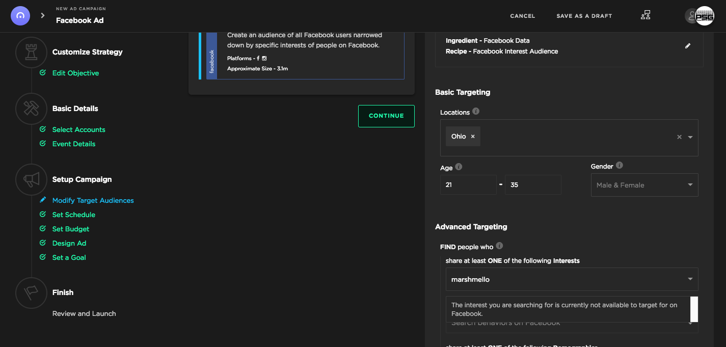Screen dimensions: 726x347
Task: Click the "Recipe - Facebook Interest Audience" line
Action: tap(502, 51)
